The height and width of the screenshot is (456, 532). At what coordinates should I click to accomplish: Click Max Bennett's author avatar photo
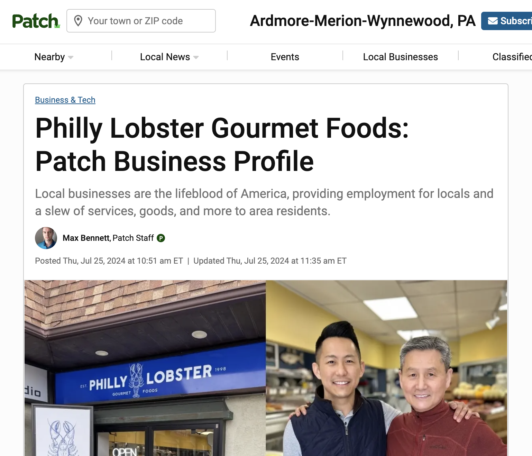(x=46, y=238)
